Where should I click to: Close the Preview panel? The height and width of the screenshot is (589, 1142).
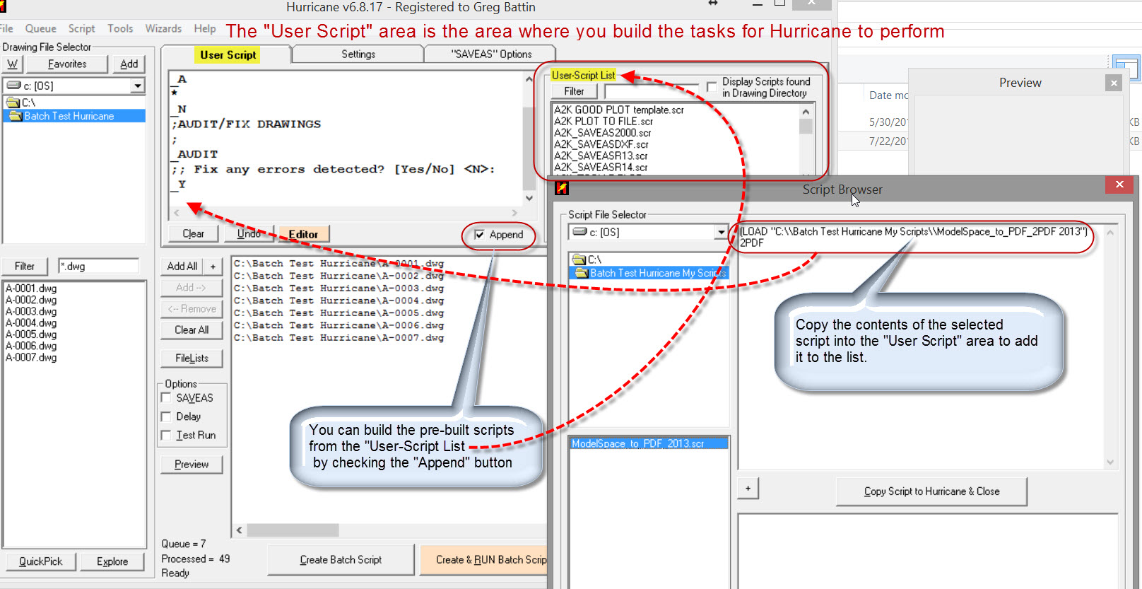click(x=1114, y=83)
